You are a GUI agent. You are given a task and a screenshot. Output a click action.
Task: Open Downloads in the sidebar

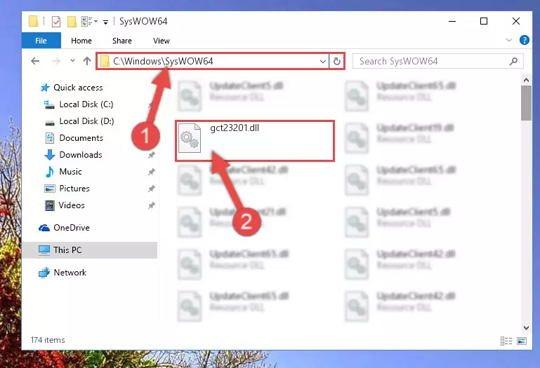[81, 155]
